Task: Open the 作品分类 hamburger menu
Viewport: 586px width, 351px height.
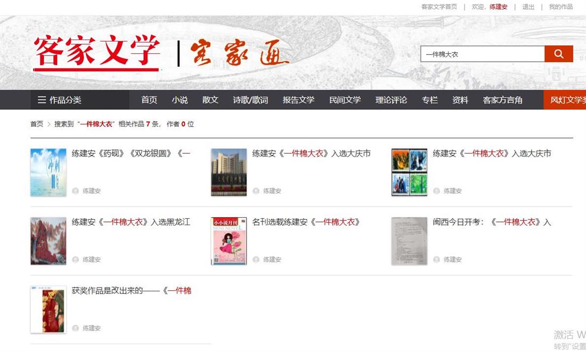Action: tap(59, 100)
